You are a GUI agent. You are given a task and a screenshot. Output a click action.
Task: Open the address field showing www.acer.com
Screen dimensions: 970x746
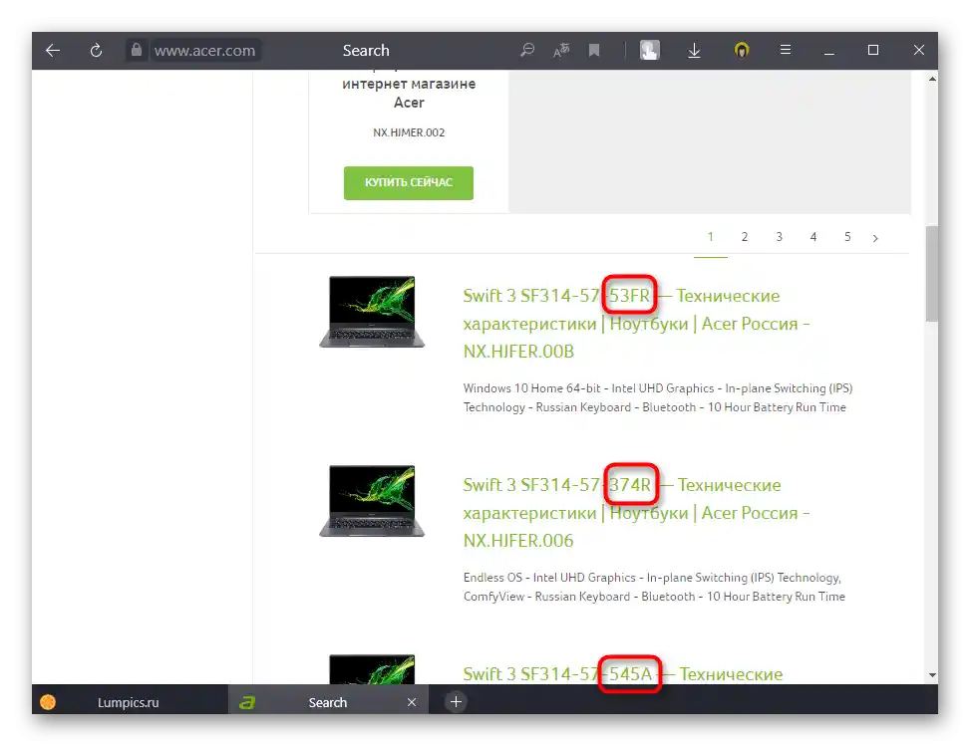click(204, 50)
